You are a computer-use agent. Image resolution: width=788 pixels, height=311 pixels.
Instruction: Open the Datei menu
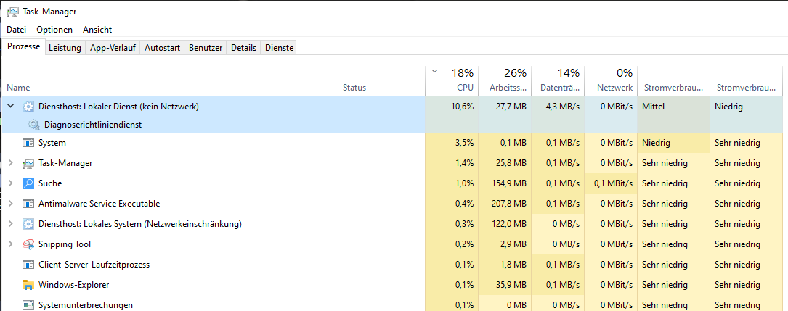17,30
